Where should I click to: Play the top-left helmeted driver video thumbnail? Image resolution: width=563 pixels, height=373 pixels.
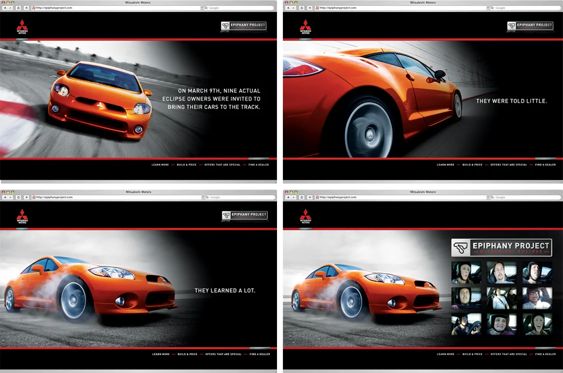click(466, 273)
